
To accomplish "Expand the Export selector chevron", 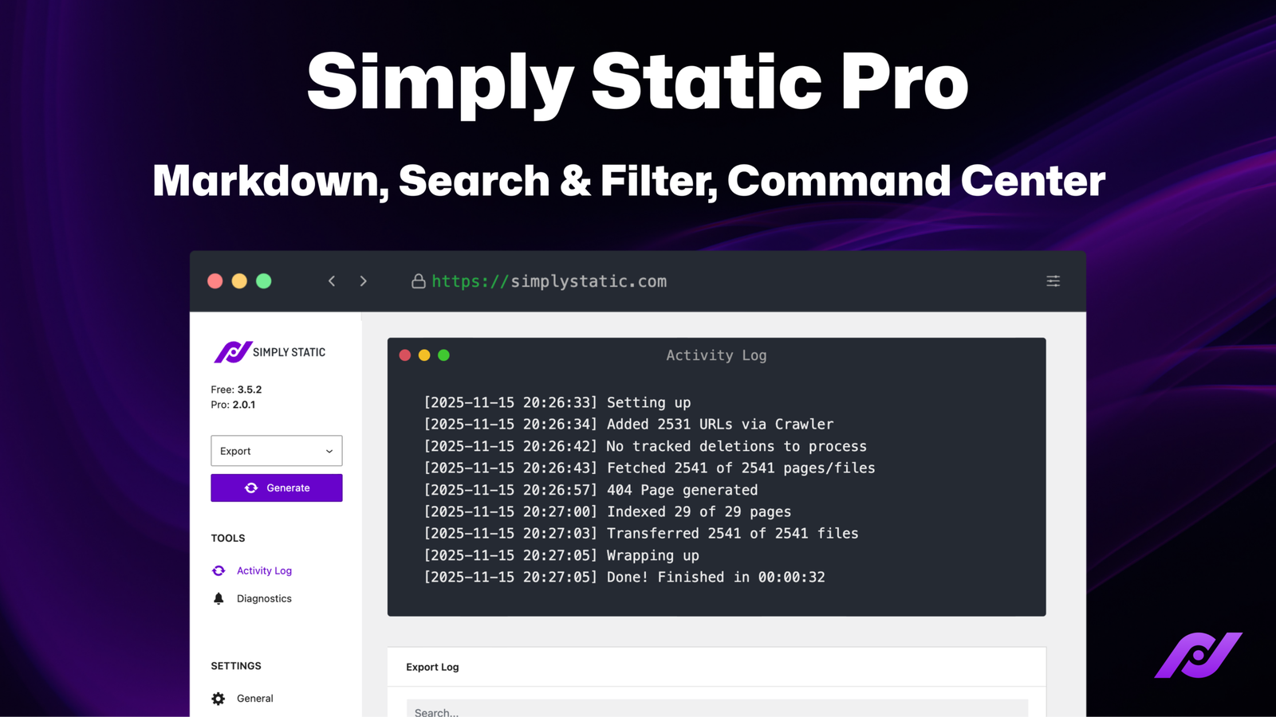I will tap(329, 450).
